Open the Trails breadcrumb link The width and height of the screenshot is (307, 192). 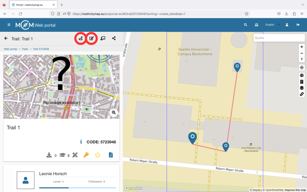point(25,49)
